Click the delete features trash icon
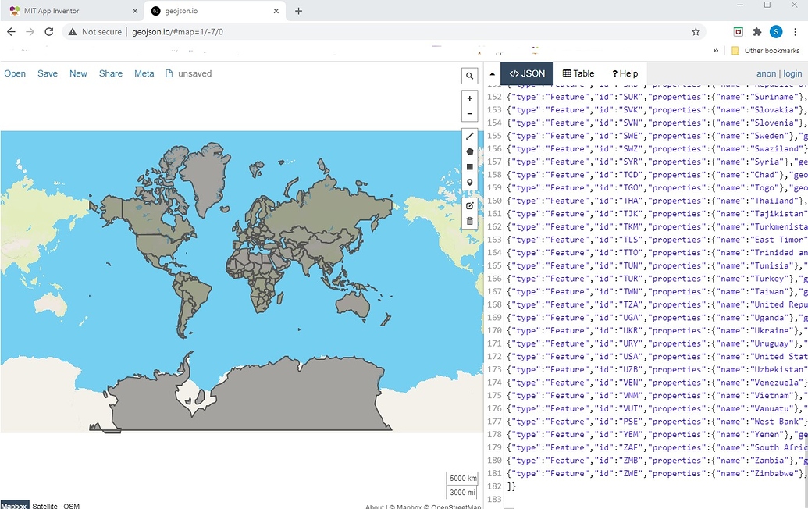Viewport: 808px width, 509px height. pyautogui.click(x=469, y=221)
